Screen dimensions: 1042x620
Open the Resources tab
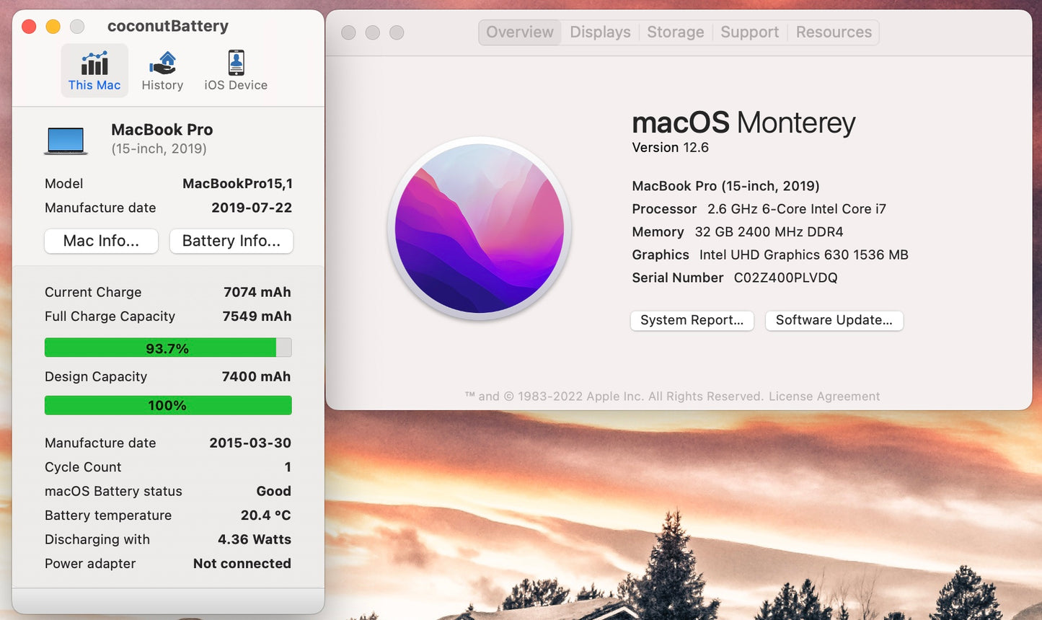pos(834,32)
